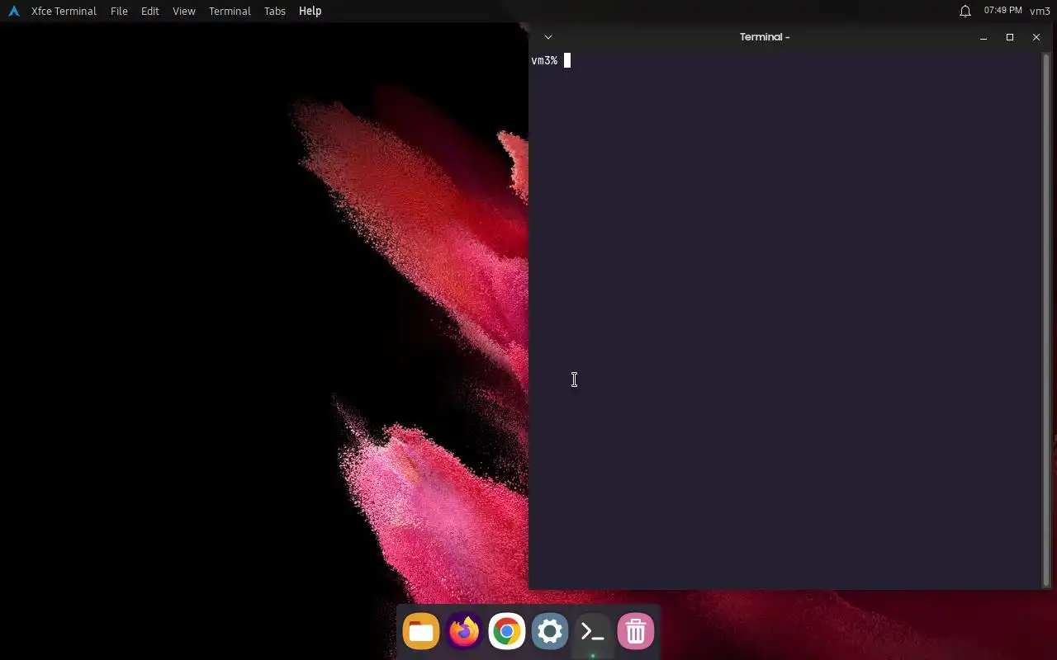Launch Google Chrome from the dock
Screen dimensions: 1057x660
tap(507, 632)
